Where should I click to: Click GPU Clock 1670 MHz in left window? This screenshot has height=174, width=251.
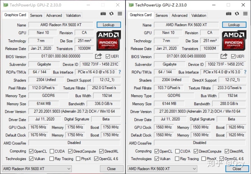(x=38, y=127)
